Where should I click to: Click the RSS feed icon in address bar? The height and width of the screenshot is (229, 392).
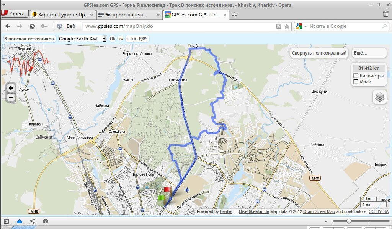(279, 26)
